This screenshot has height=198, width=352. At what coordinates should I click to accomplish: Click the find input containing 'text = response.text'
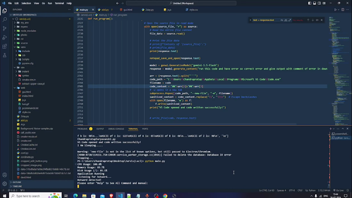tap(266, 20)
